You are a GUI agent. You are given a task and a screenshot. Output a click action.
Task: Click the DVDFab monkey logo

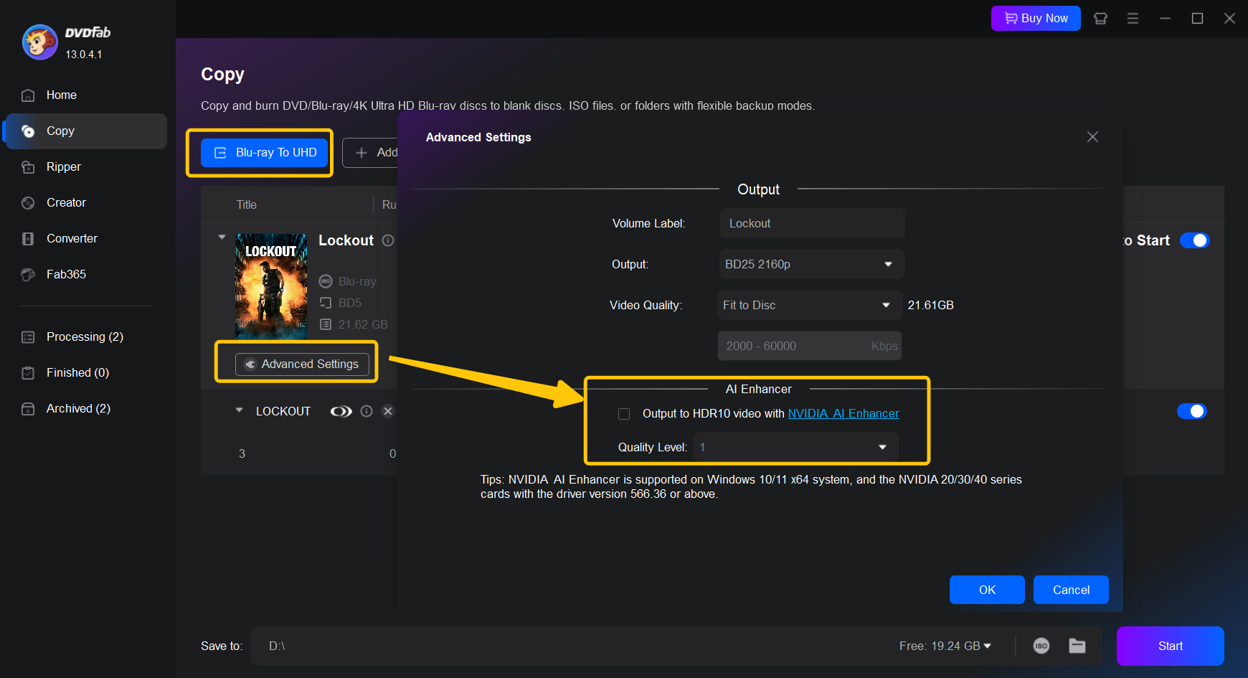tap(40, 42)
